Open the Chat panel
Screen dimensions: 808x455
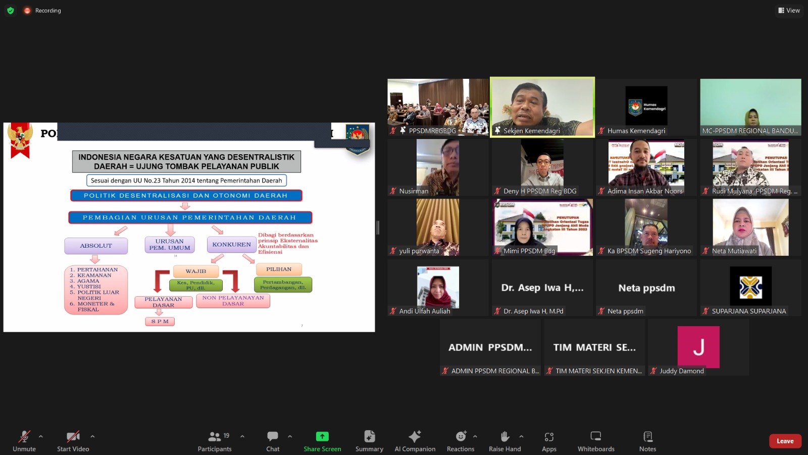click(x=273, y=440)
